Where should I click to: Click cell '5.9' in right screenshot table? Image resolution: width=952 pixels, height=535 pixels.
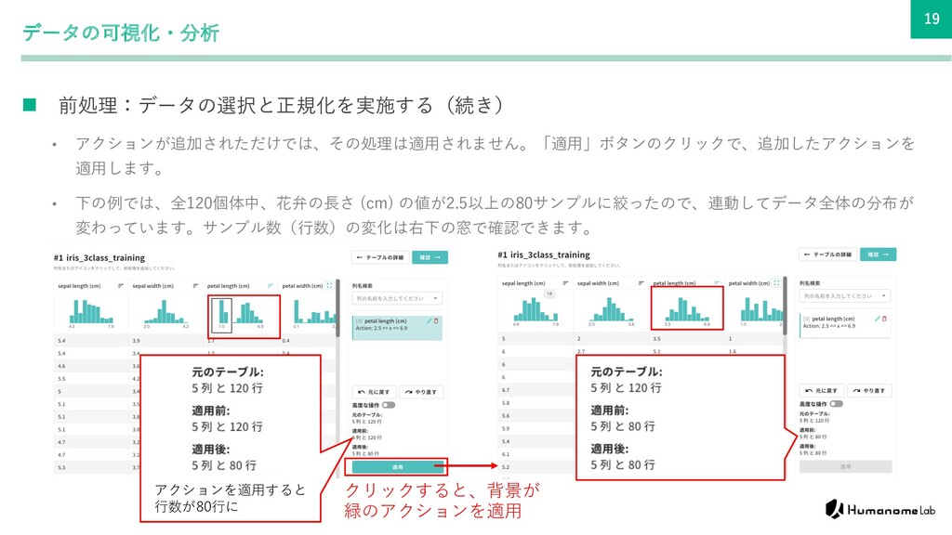tap(506, 428)
